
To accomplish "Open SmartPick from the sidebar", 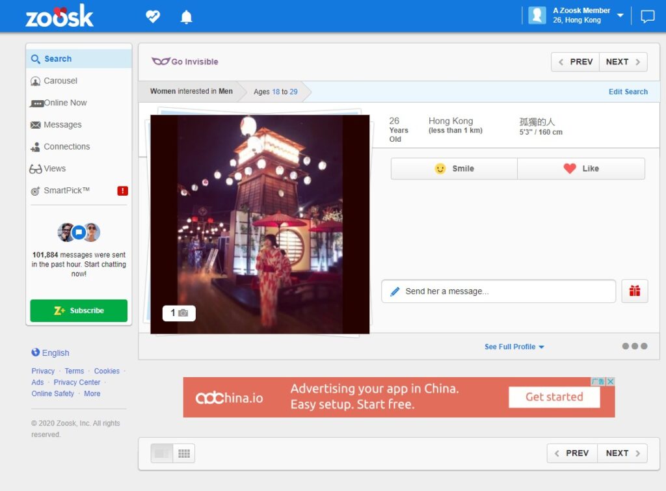I will coord(62,191).
